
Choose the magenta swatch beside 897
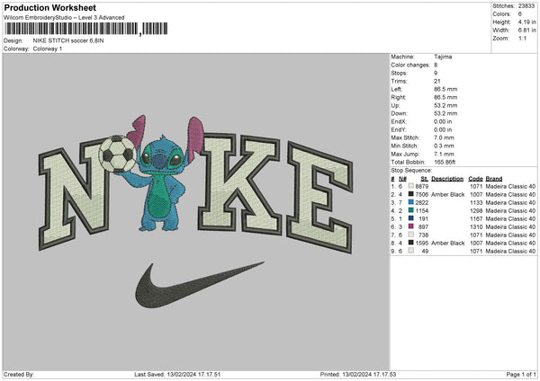click(411, 226)
